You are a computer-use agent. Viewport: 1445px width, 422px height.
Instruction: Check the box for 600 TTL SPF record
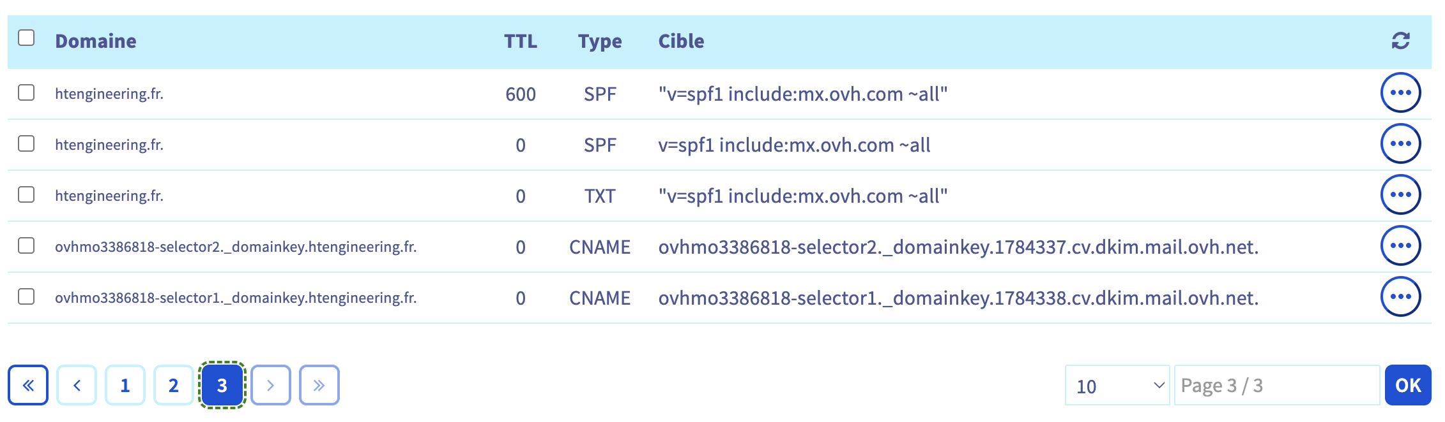pyautogui.click(x=26, y=92)
